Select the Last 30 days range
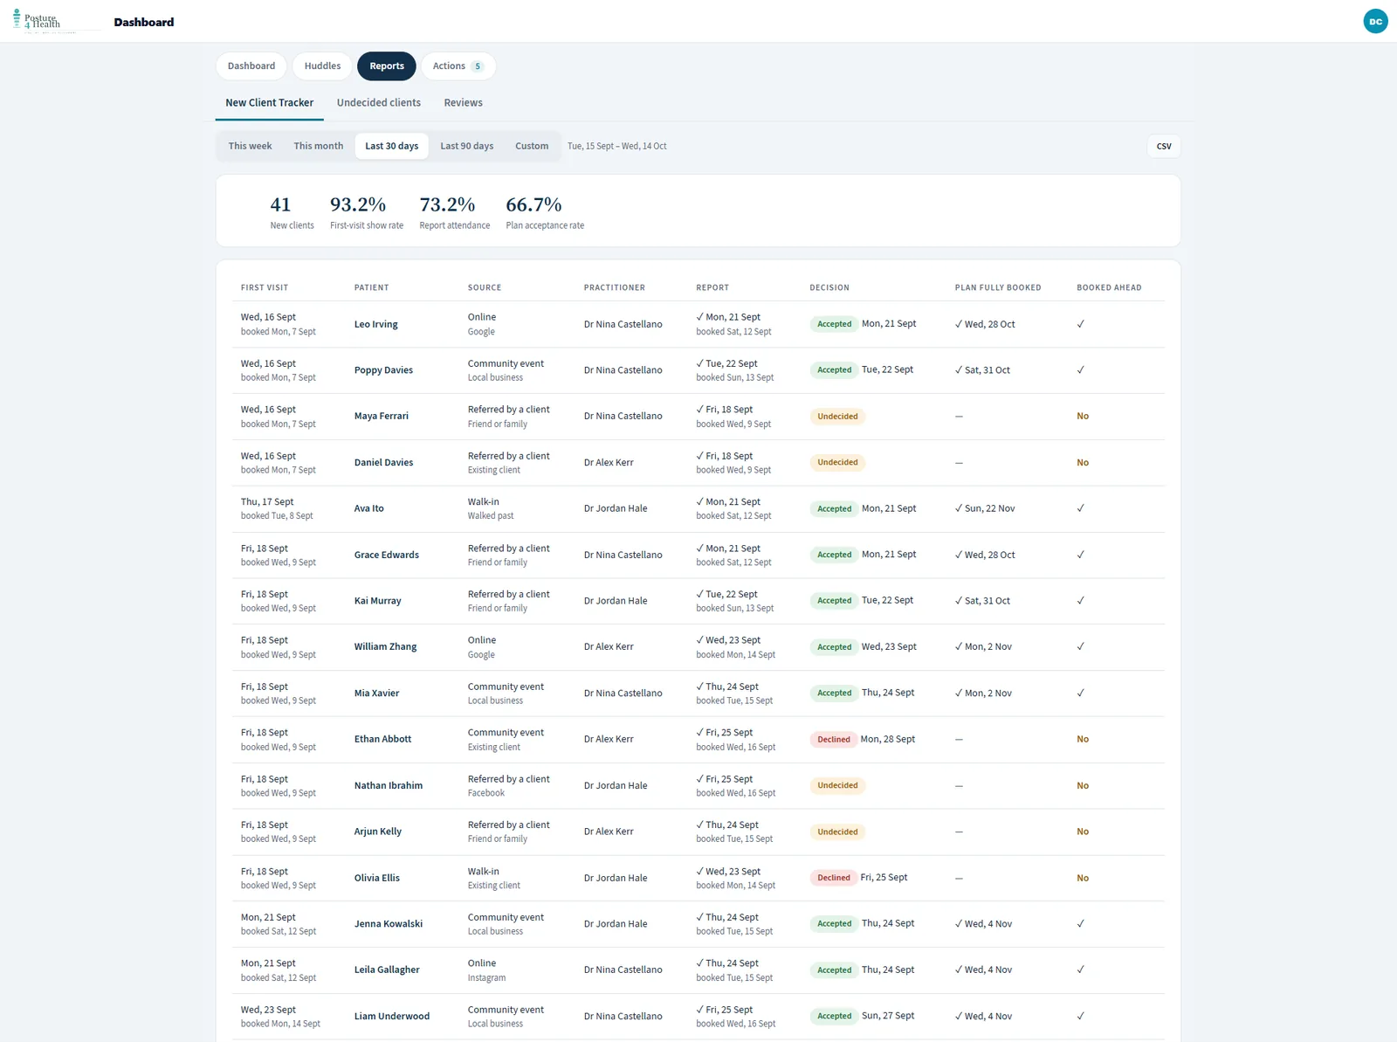The image size is (1397, 1042). tap(392, 146)
